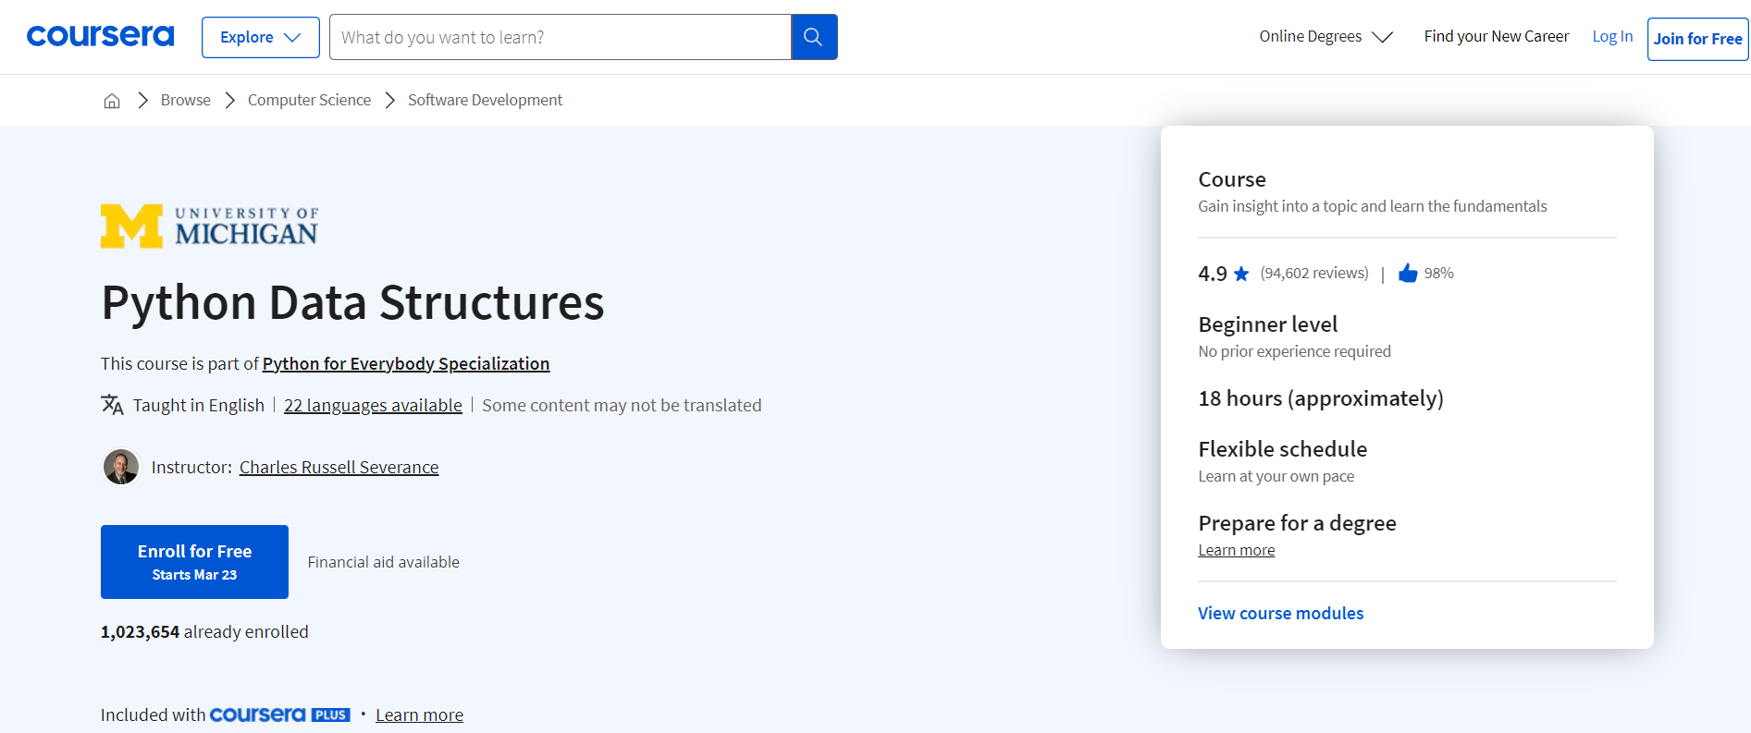Click the Coursera logo
The width and height of the screenshot is (1751, 733).
[x=100, y=36]
